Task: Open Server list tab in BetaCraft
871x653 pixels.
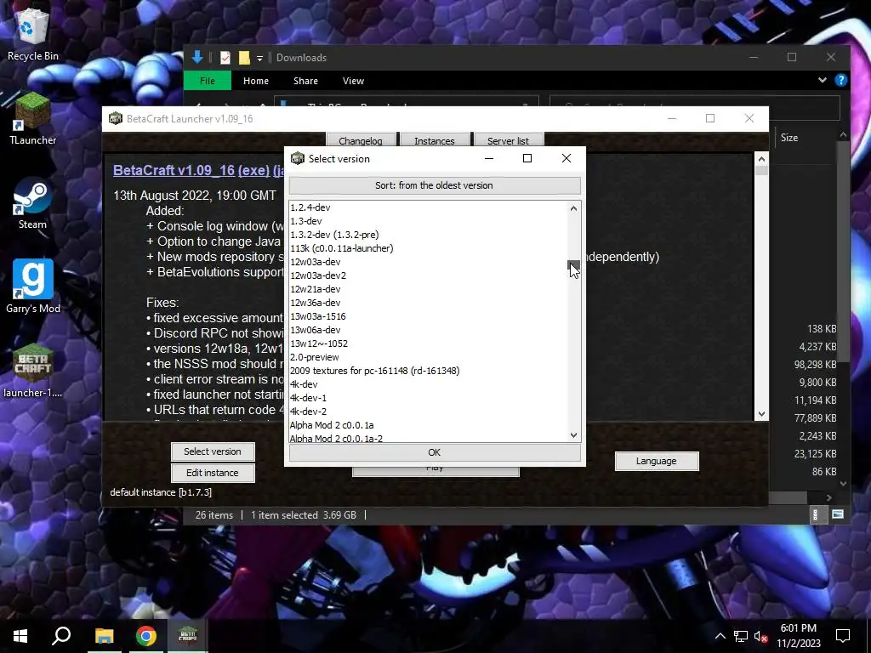Action: click(x=509, y=140)
